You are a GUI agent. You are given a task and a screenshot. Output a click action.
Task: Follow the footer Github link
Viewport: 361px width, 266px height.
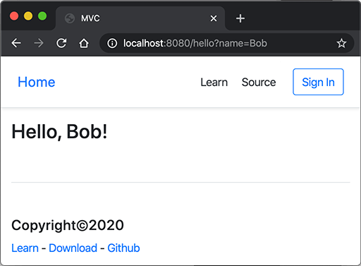[x=123, y=248]
